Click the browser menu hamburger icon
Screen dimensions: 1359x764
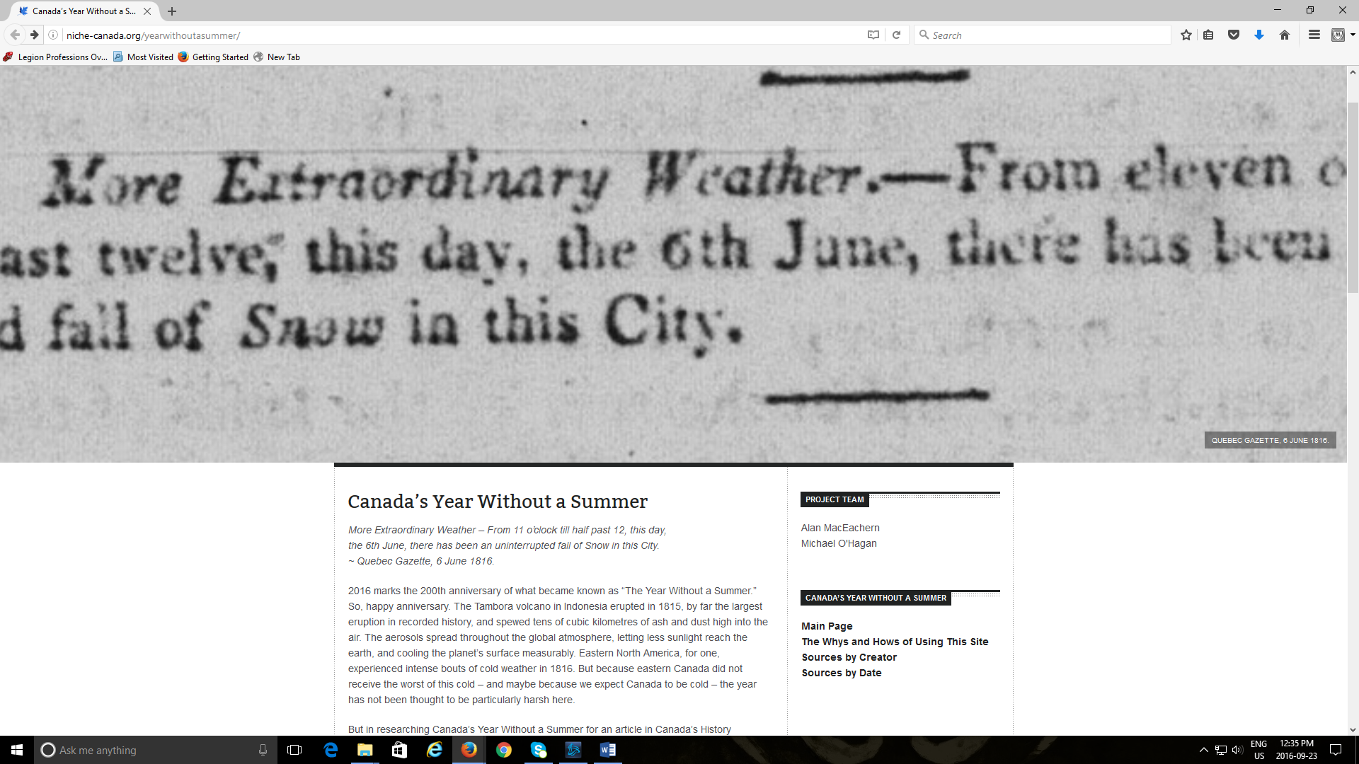pyautogui.click(x=1314, y=35)
